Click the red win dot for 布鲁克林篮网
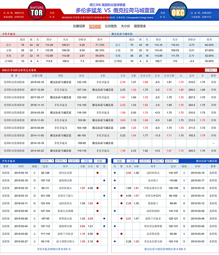Screen dimensions: 219x255 click(122, 196)
